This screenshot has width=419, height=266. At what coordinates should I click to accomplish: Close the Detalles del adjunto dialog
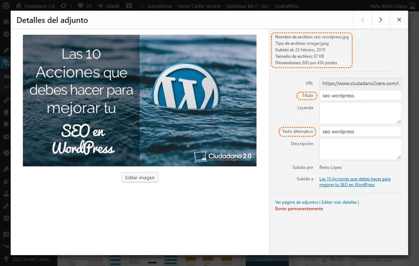coord(399,20)
